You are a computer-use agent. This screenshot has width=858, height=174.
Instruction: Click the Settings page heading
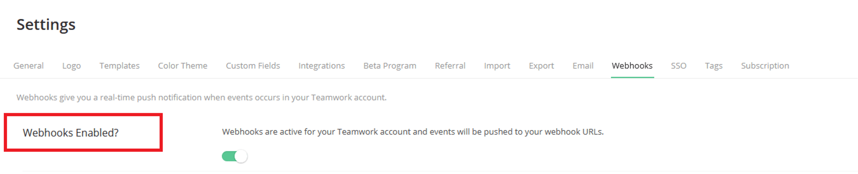click(46, 25)
